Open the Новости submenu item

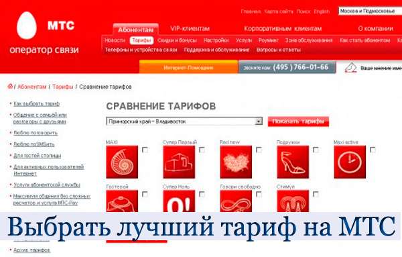115,40
